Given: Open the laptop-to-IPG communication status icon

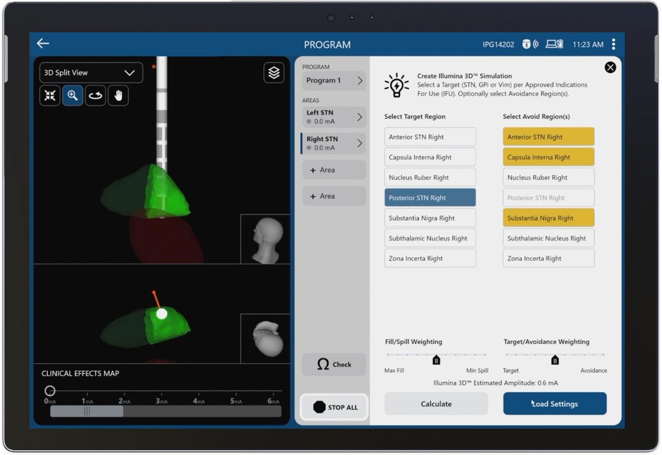Looking at the screenshot, I should click(555, 43).
